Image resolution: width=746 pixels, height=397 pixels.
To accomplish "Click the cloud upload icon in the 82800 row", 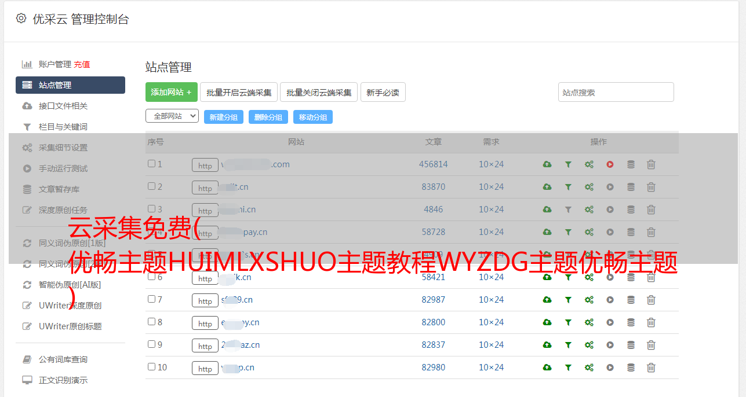I will [547, 322].
